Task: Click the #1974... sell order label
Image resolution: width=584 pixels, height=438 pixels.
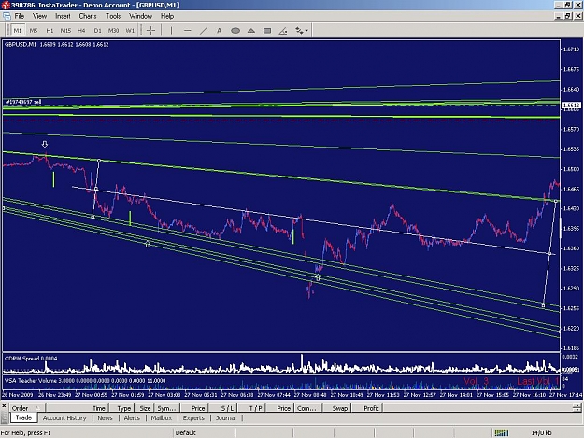Action: pos(23,102)
